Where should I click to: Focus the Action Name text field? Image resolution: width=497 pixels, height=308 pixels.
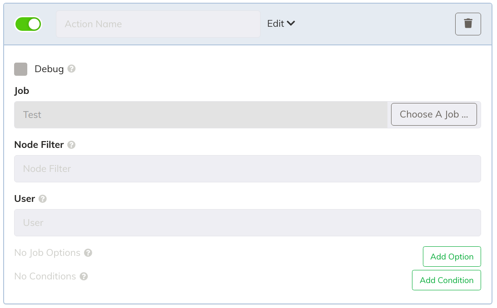pos(158,24)
